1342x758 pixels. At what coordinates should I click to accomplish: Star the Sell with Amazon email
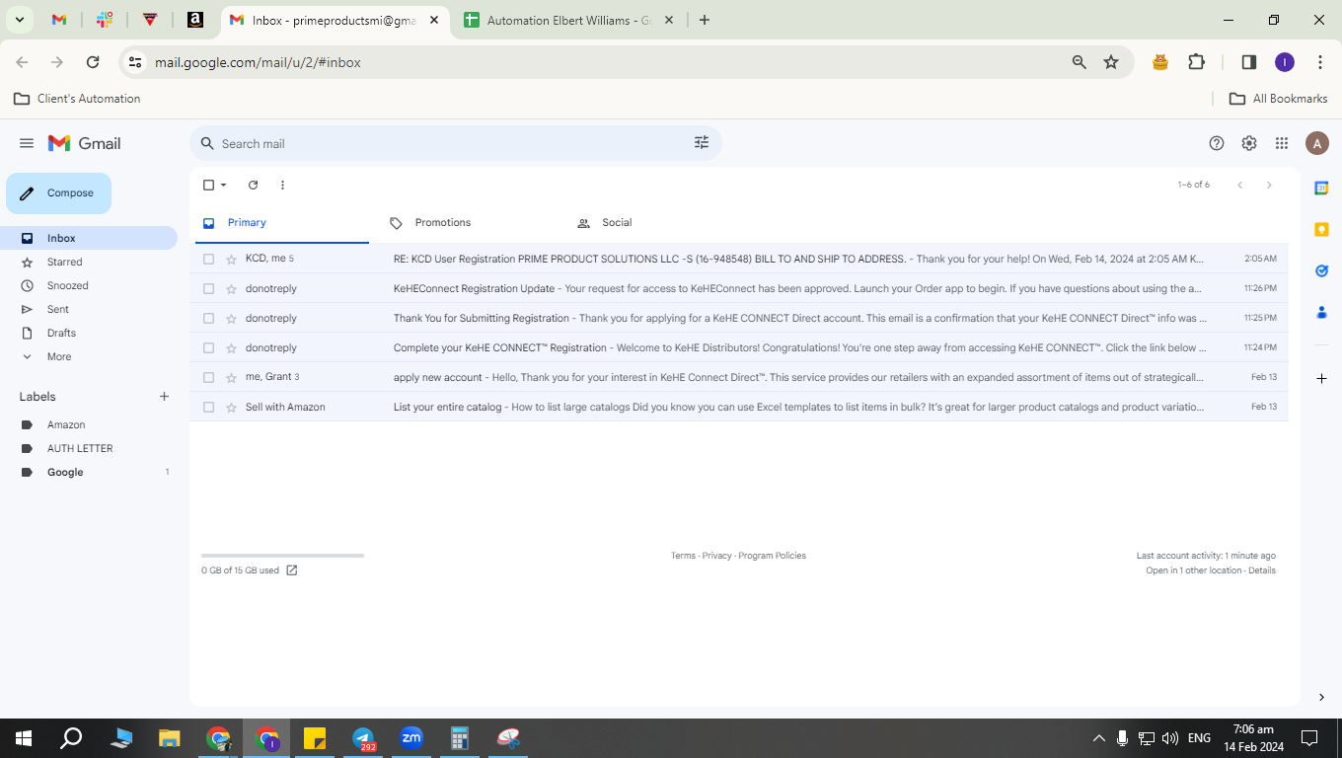pyautogui.click(x=231, y=407)
